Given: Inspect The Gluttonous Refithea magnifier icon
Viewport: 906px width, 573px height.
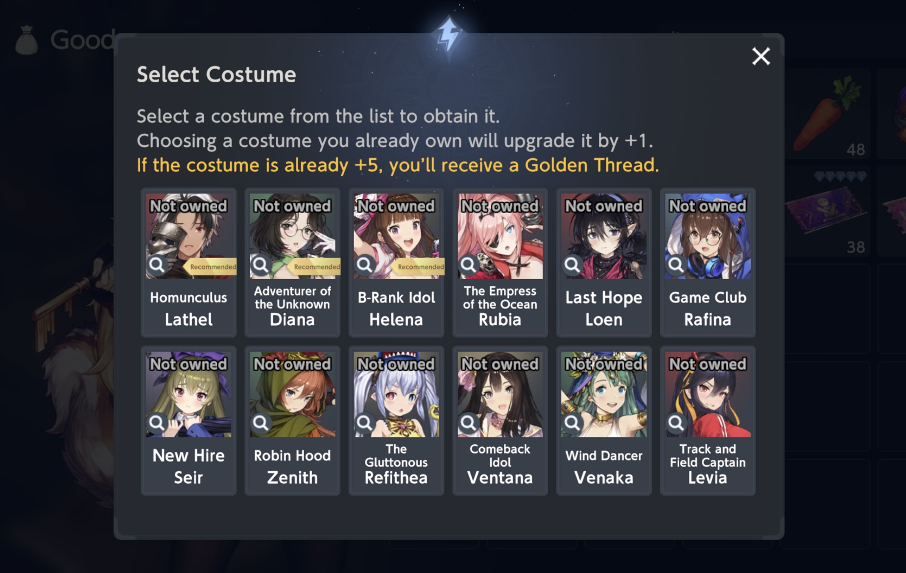Looking at the screenshot, I should tap(365, 423).
